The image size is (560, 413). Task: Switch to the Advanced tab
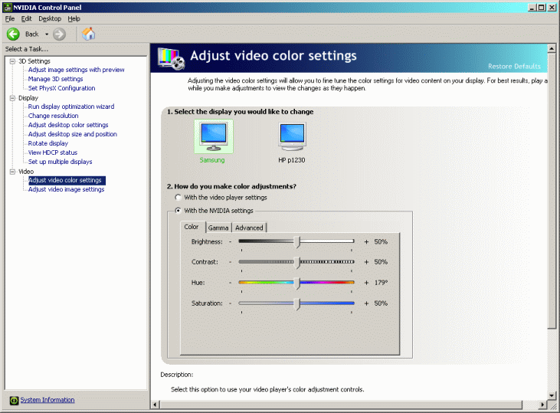[249, 228]
